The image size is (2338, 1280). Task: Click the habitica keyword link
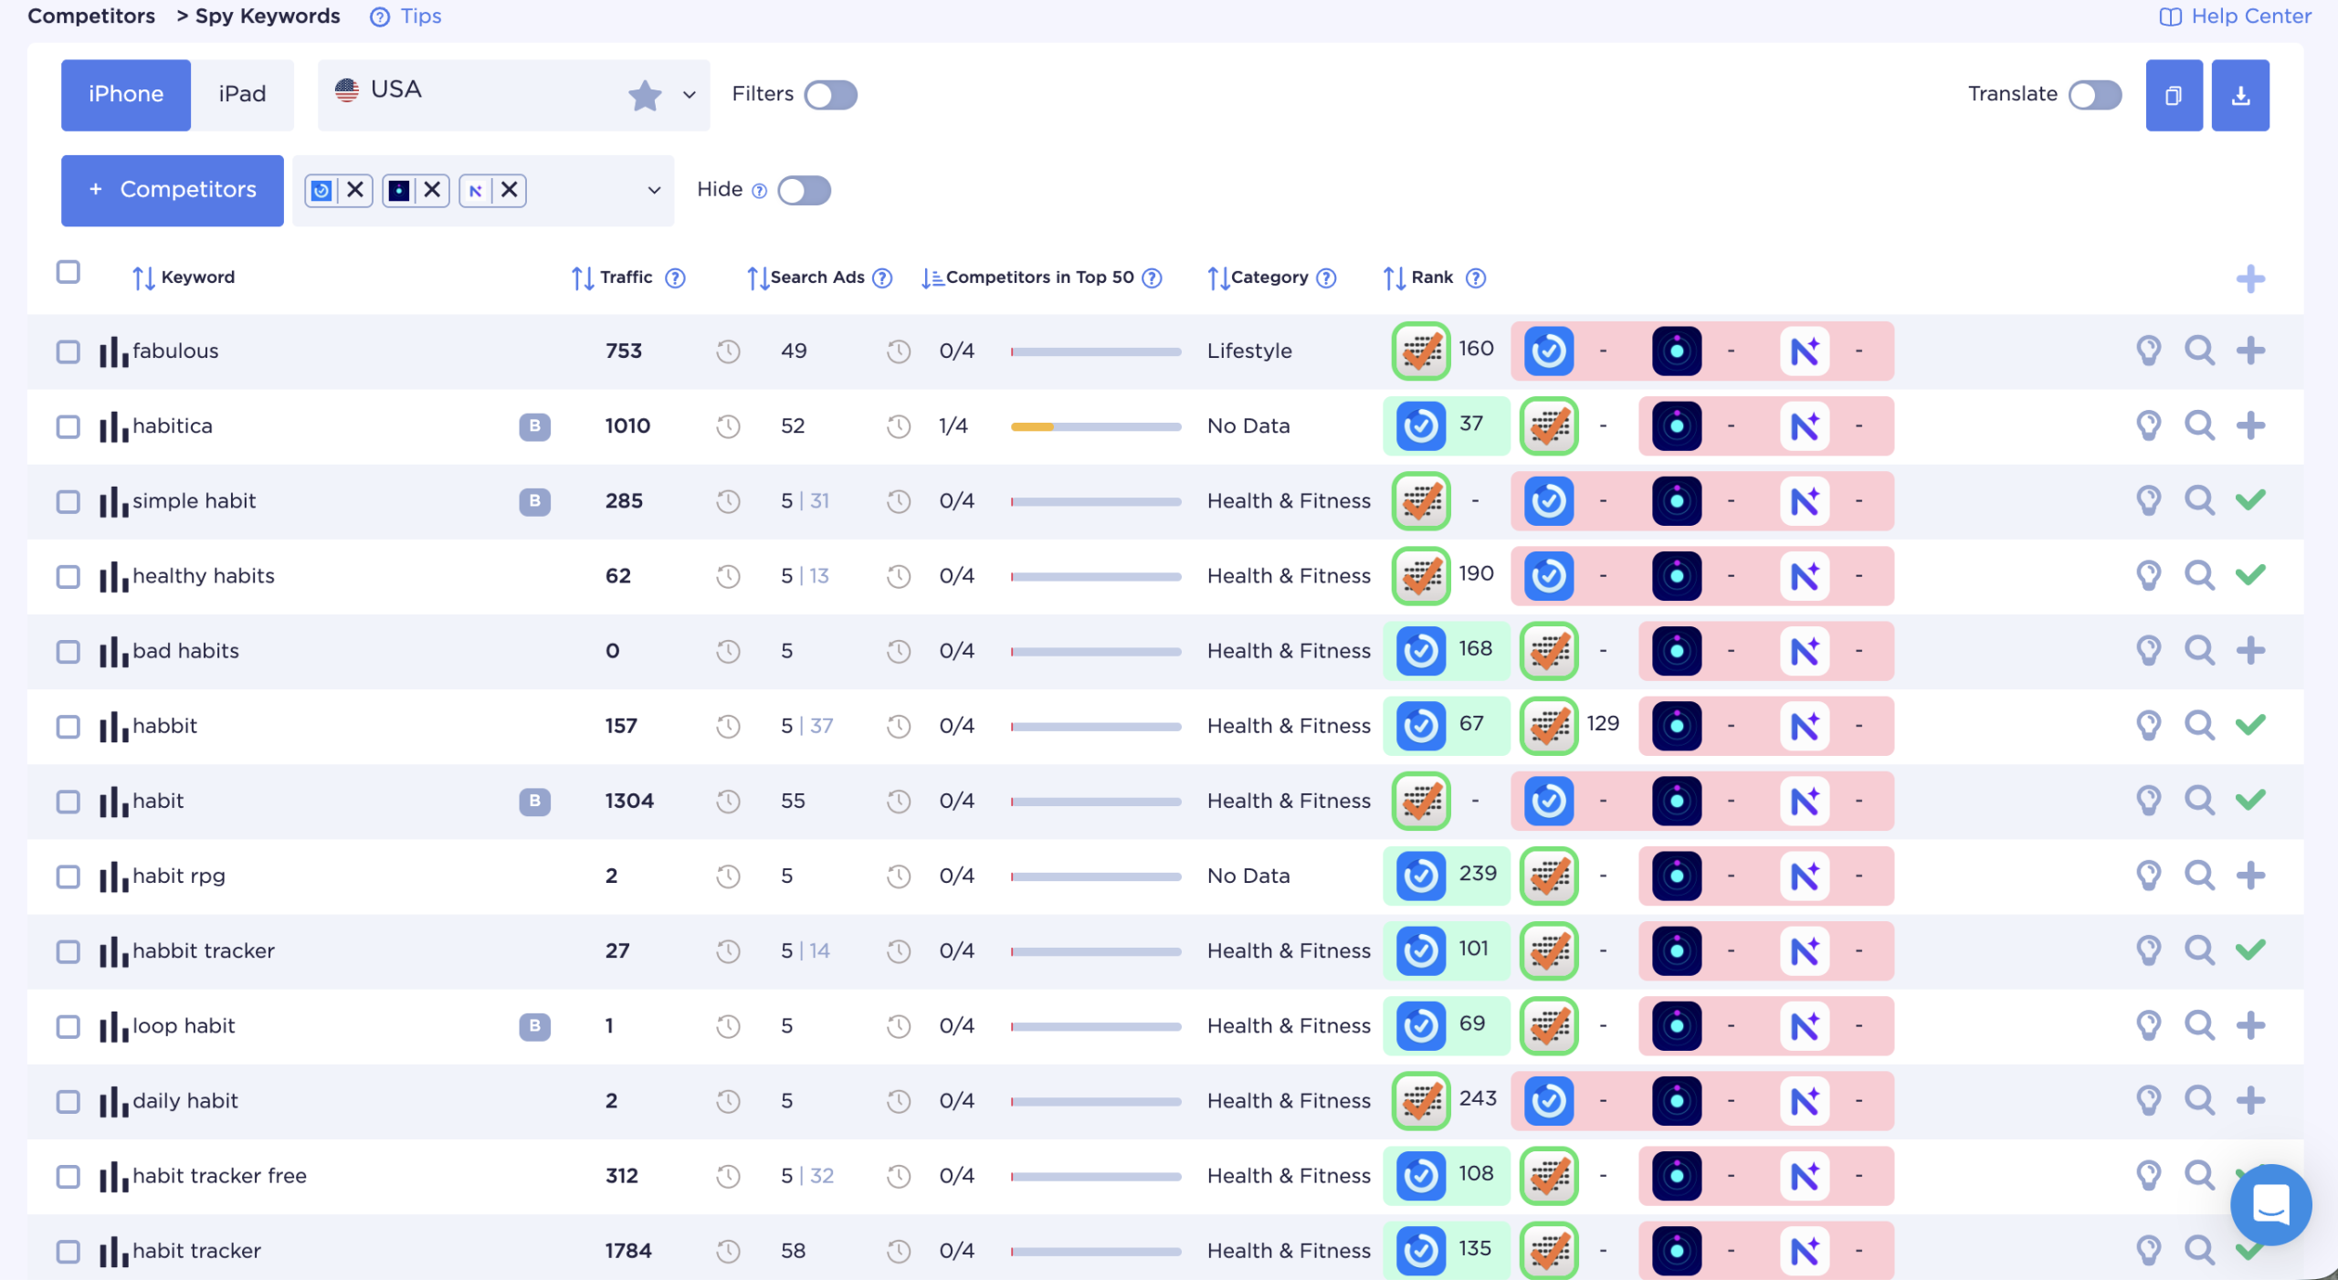coord(173,426)
